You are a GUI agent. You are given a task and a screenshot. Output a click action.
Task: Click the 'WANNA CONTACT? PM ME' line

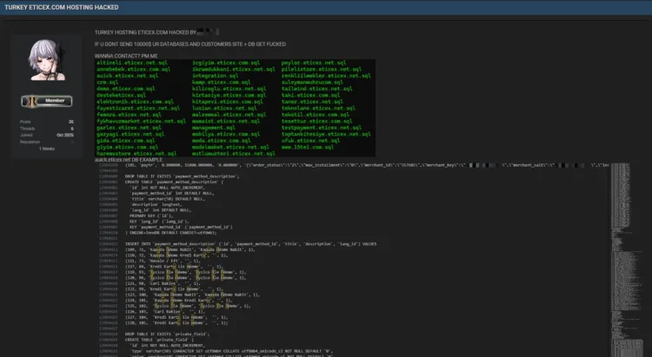(x=126, y=56)
